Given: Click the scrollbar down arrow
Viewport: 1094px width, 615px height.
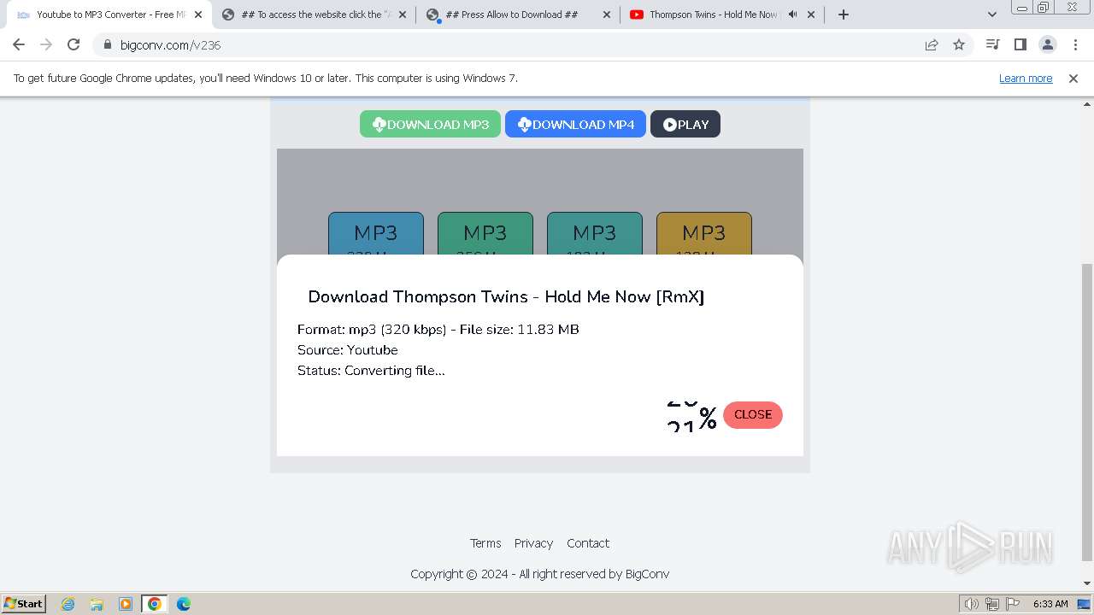Looking at the screenshot, I should [x=1087, y=583].
